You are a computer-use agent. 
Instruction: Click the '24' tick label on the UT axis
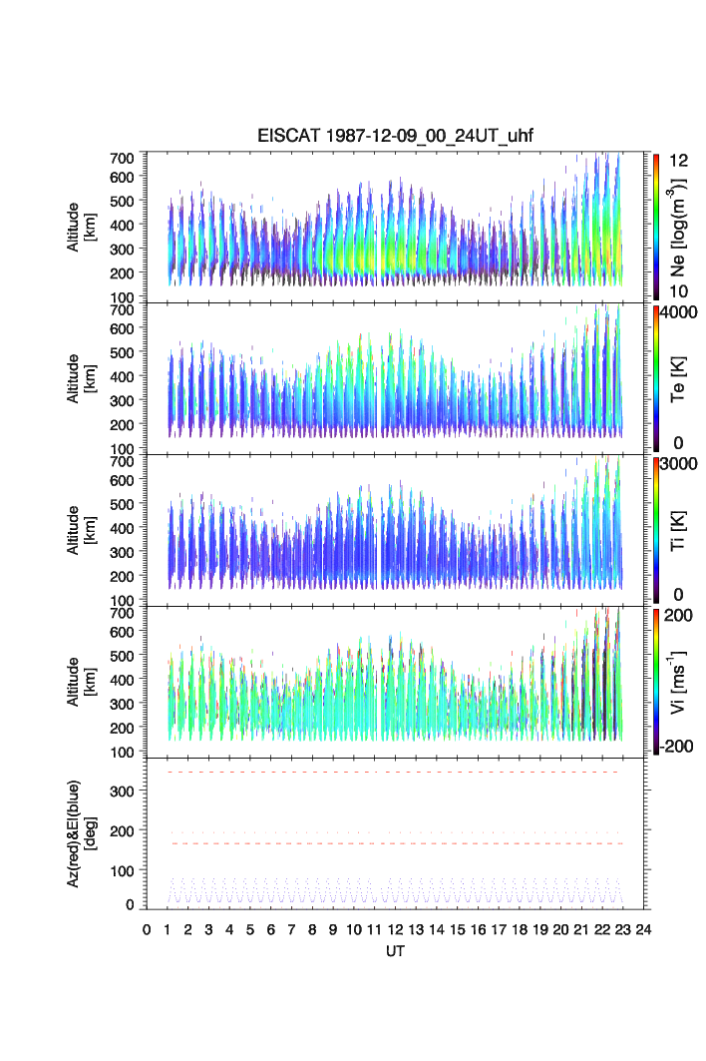644,929
